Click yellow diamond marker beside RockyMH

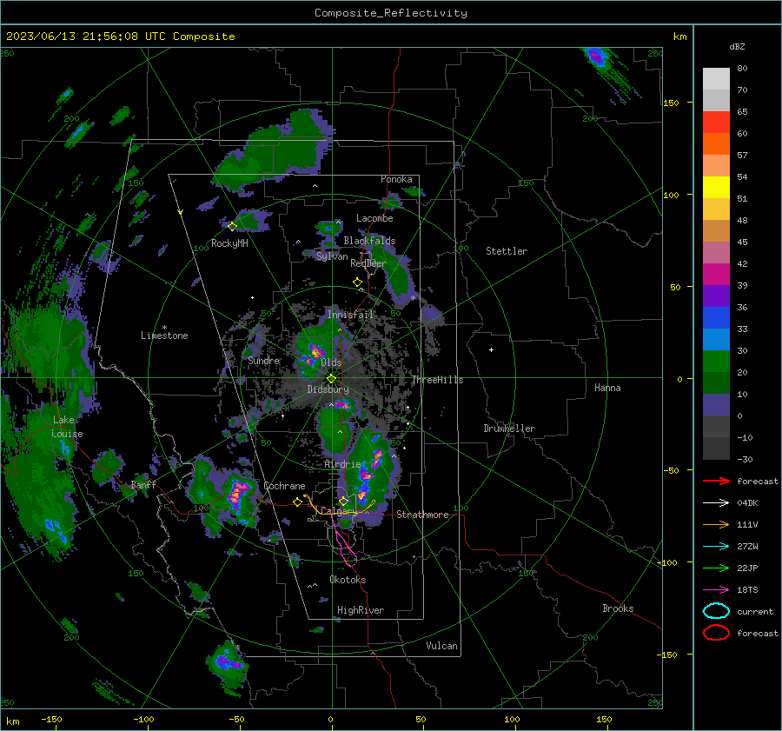coord(232,227)
